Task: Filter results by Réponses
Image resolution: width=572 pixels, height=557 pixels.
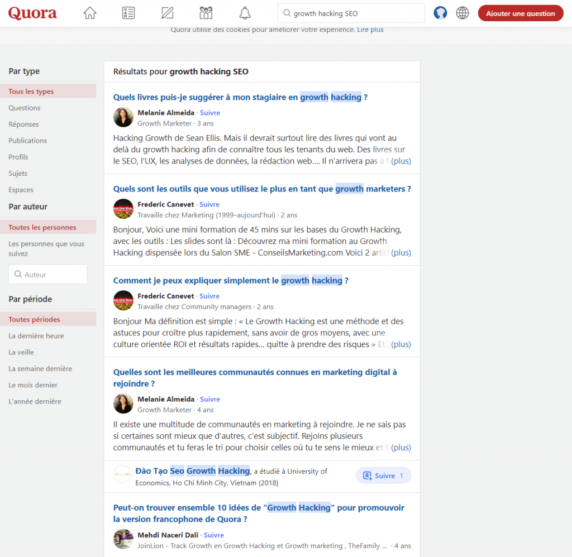Action: click(23, 124)
